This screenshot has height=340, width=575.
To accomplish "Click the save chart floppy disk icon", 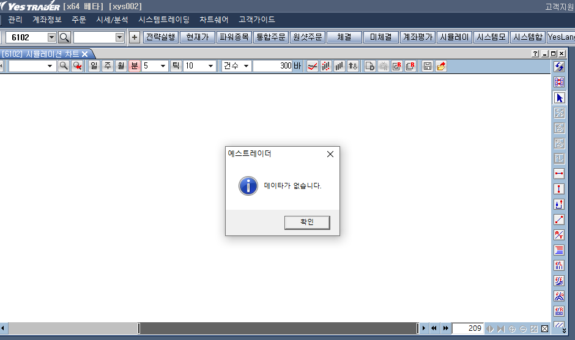I will tap(428, 66).
